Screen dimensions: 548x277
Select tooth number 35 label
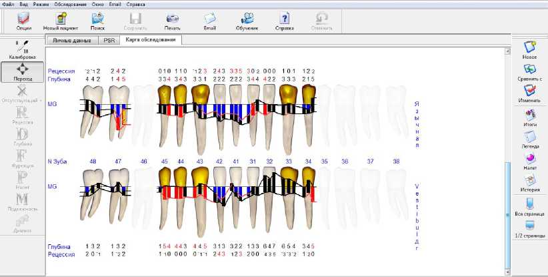point(324,162)
